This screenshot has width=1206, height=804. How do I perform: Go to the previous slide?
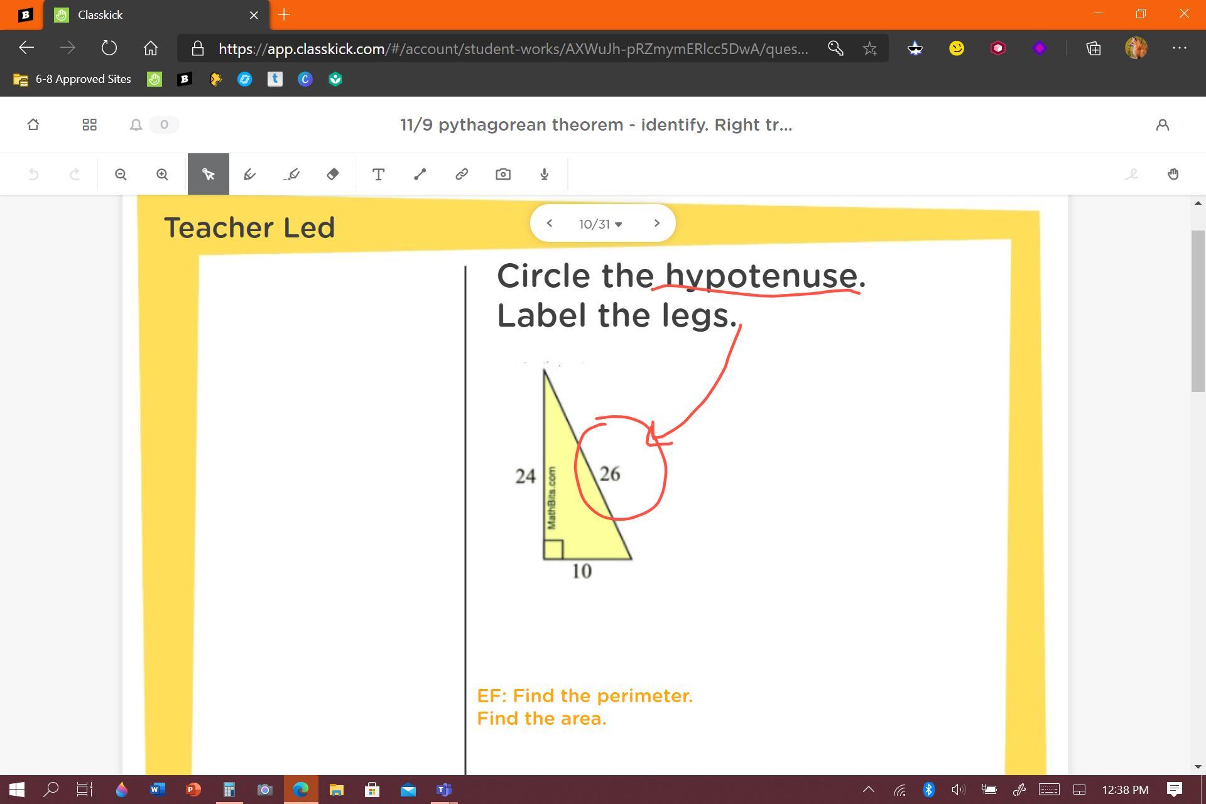[x=549, y=224]
